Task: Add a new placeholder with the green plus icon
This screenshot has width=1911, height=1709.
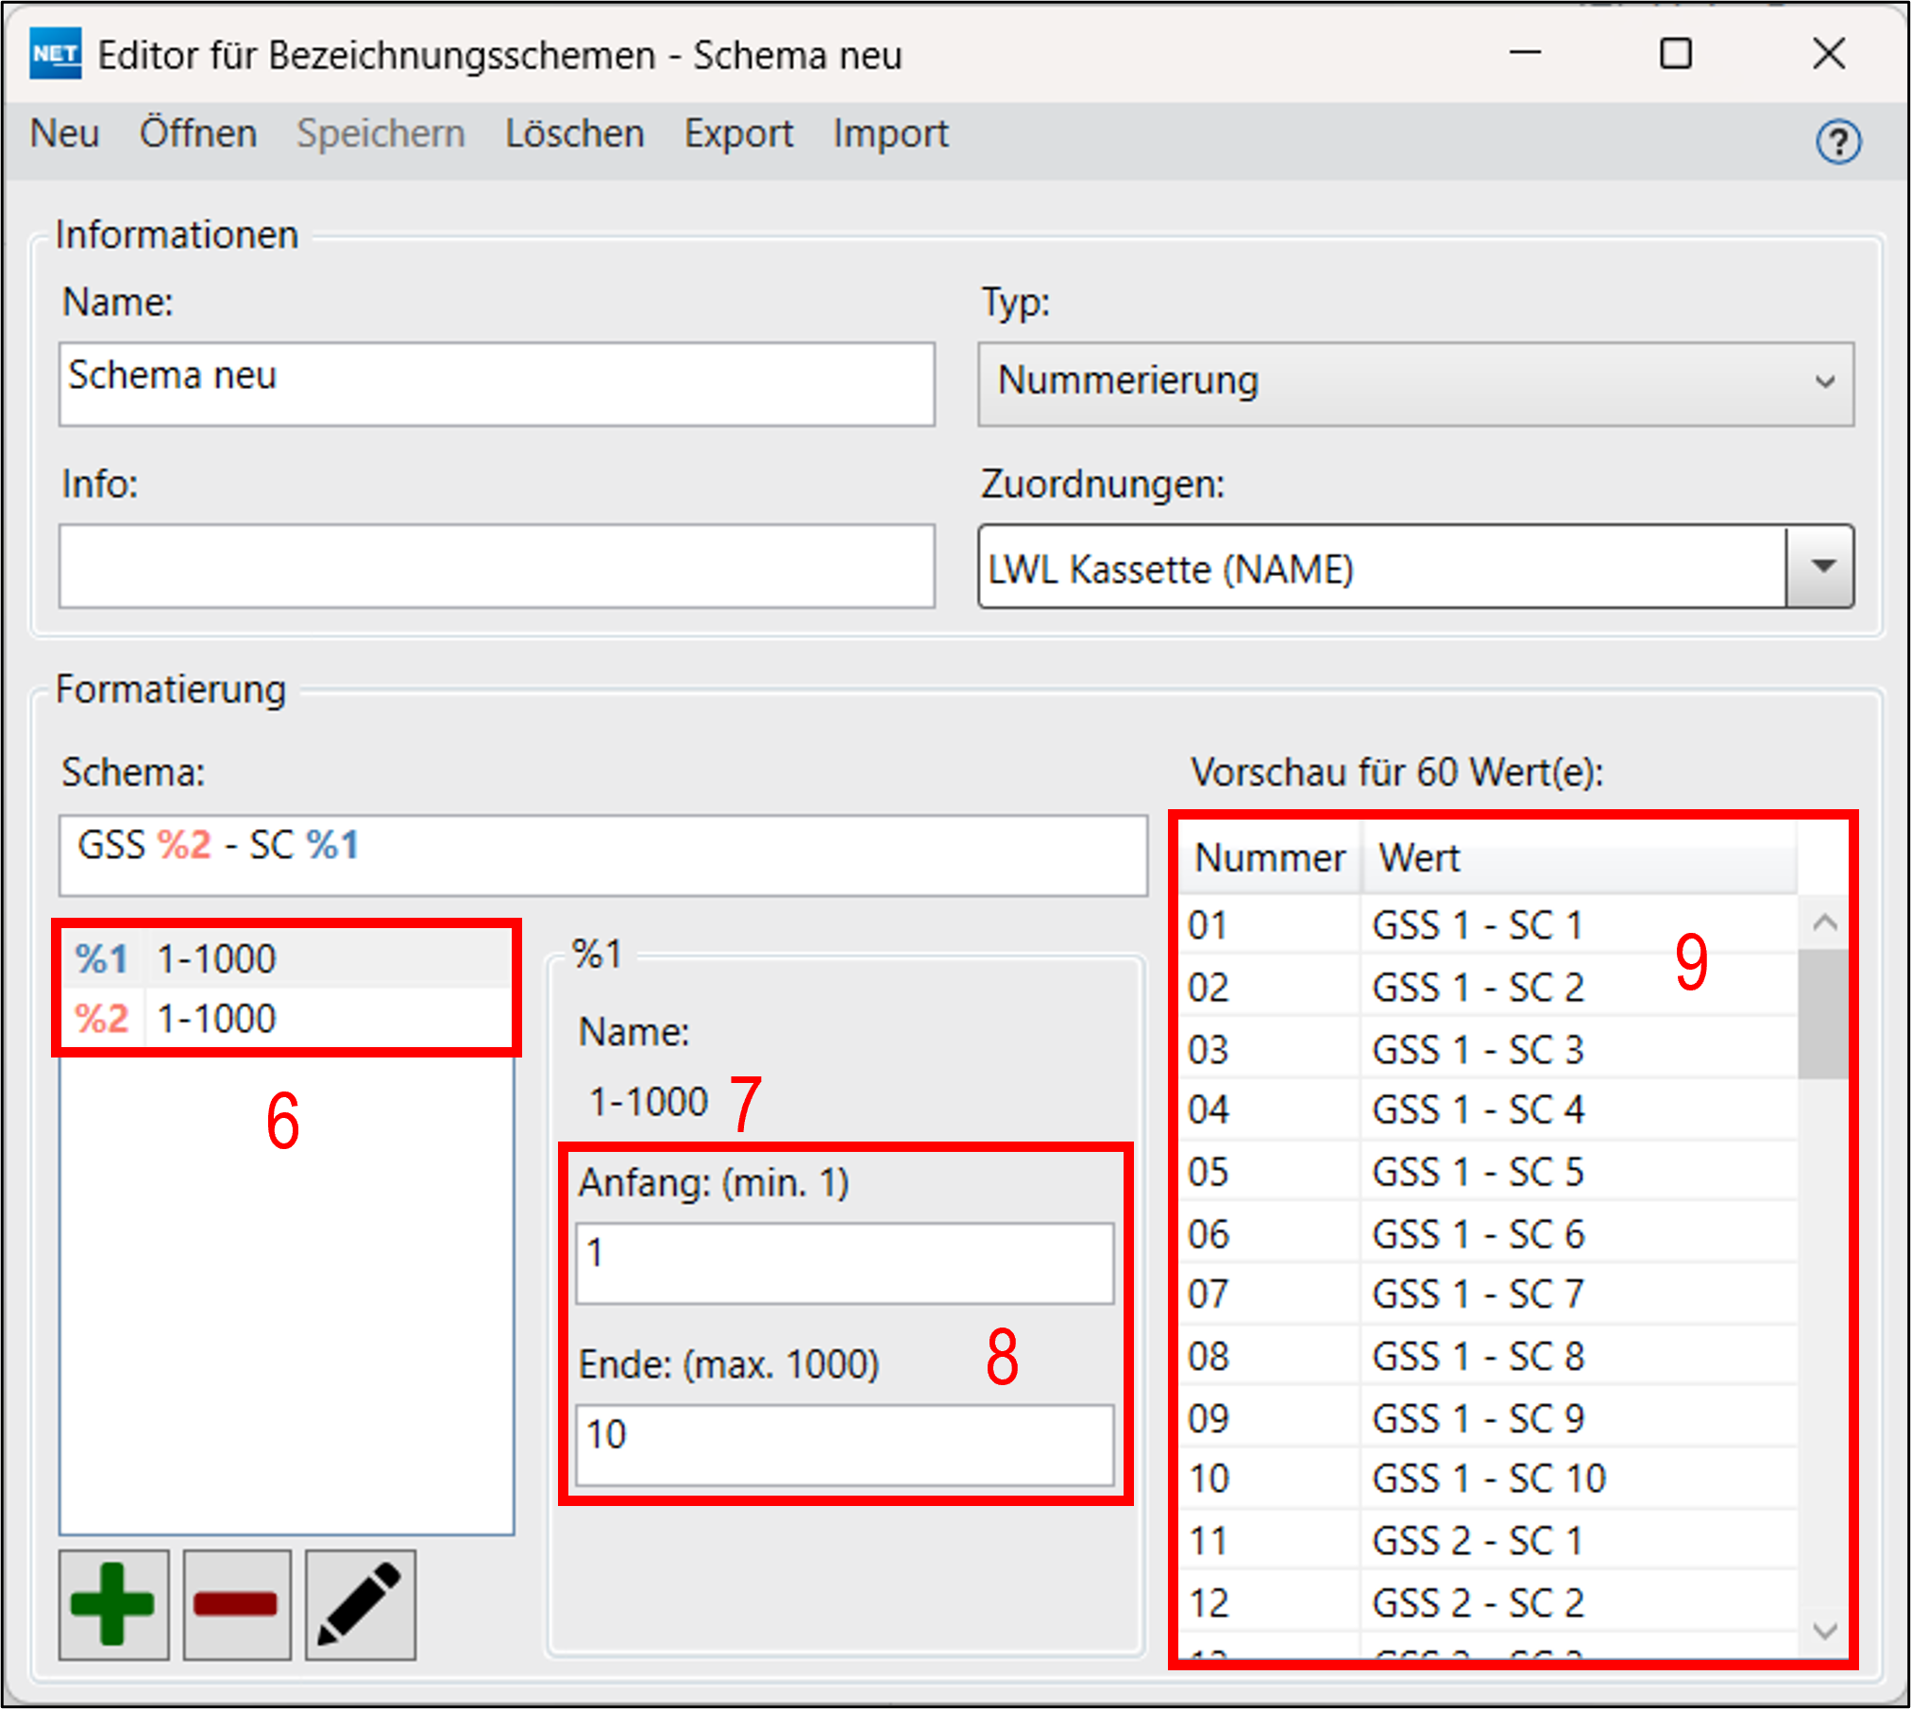Action: 112,1602
